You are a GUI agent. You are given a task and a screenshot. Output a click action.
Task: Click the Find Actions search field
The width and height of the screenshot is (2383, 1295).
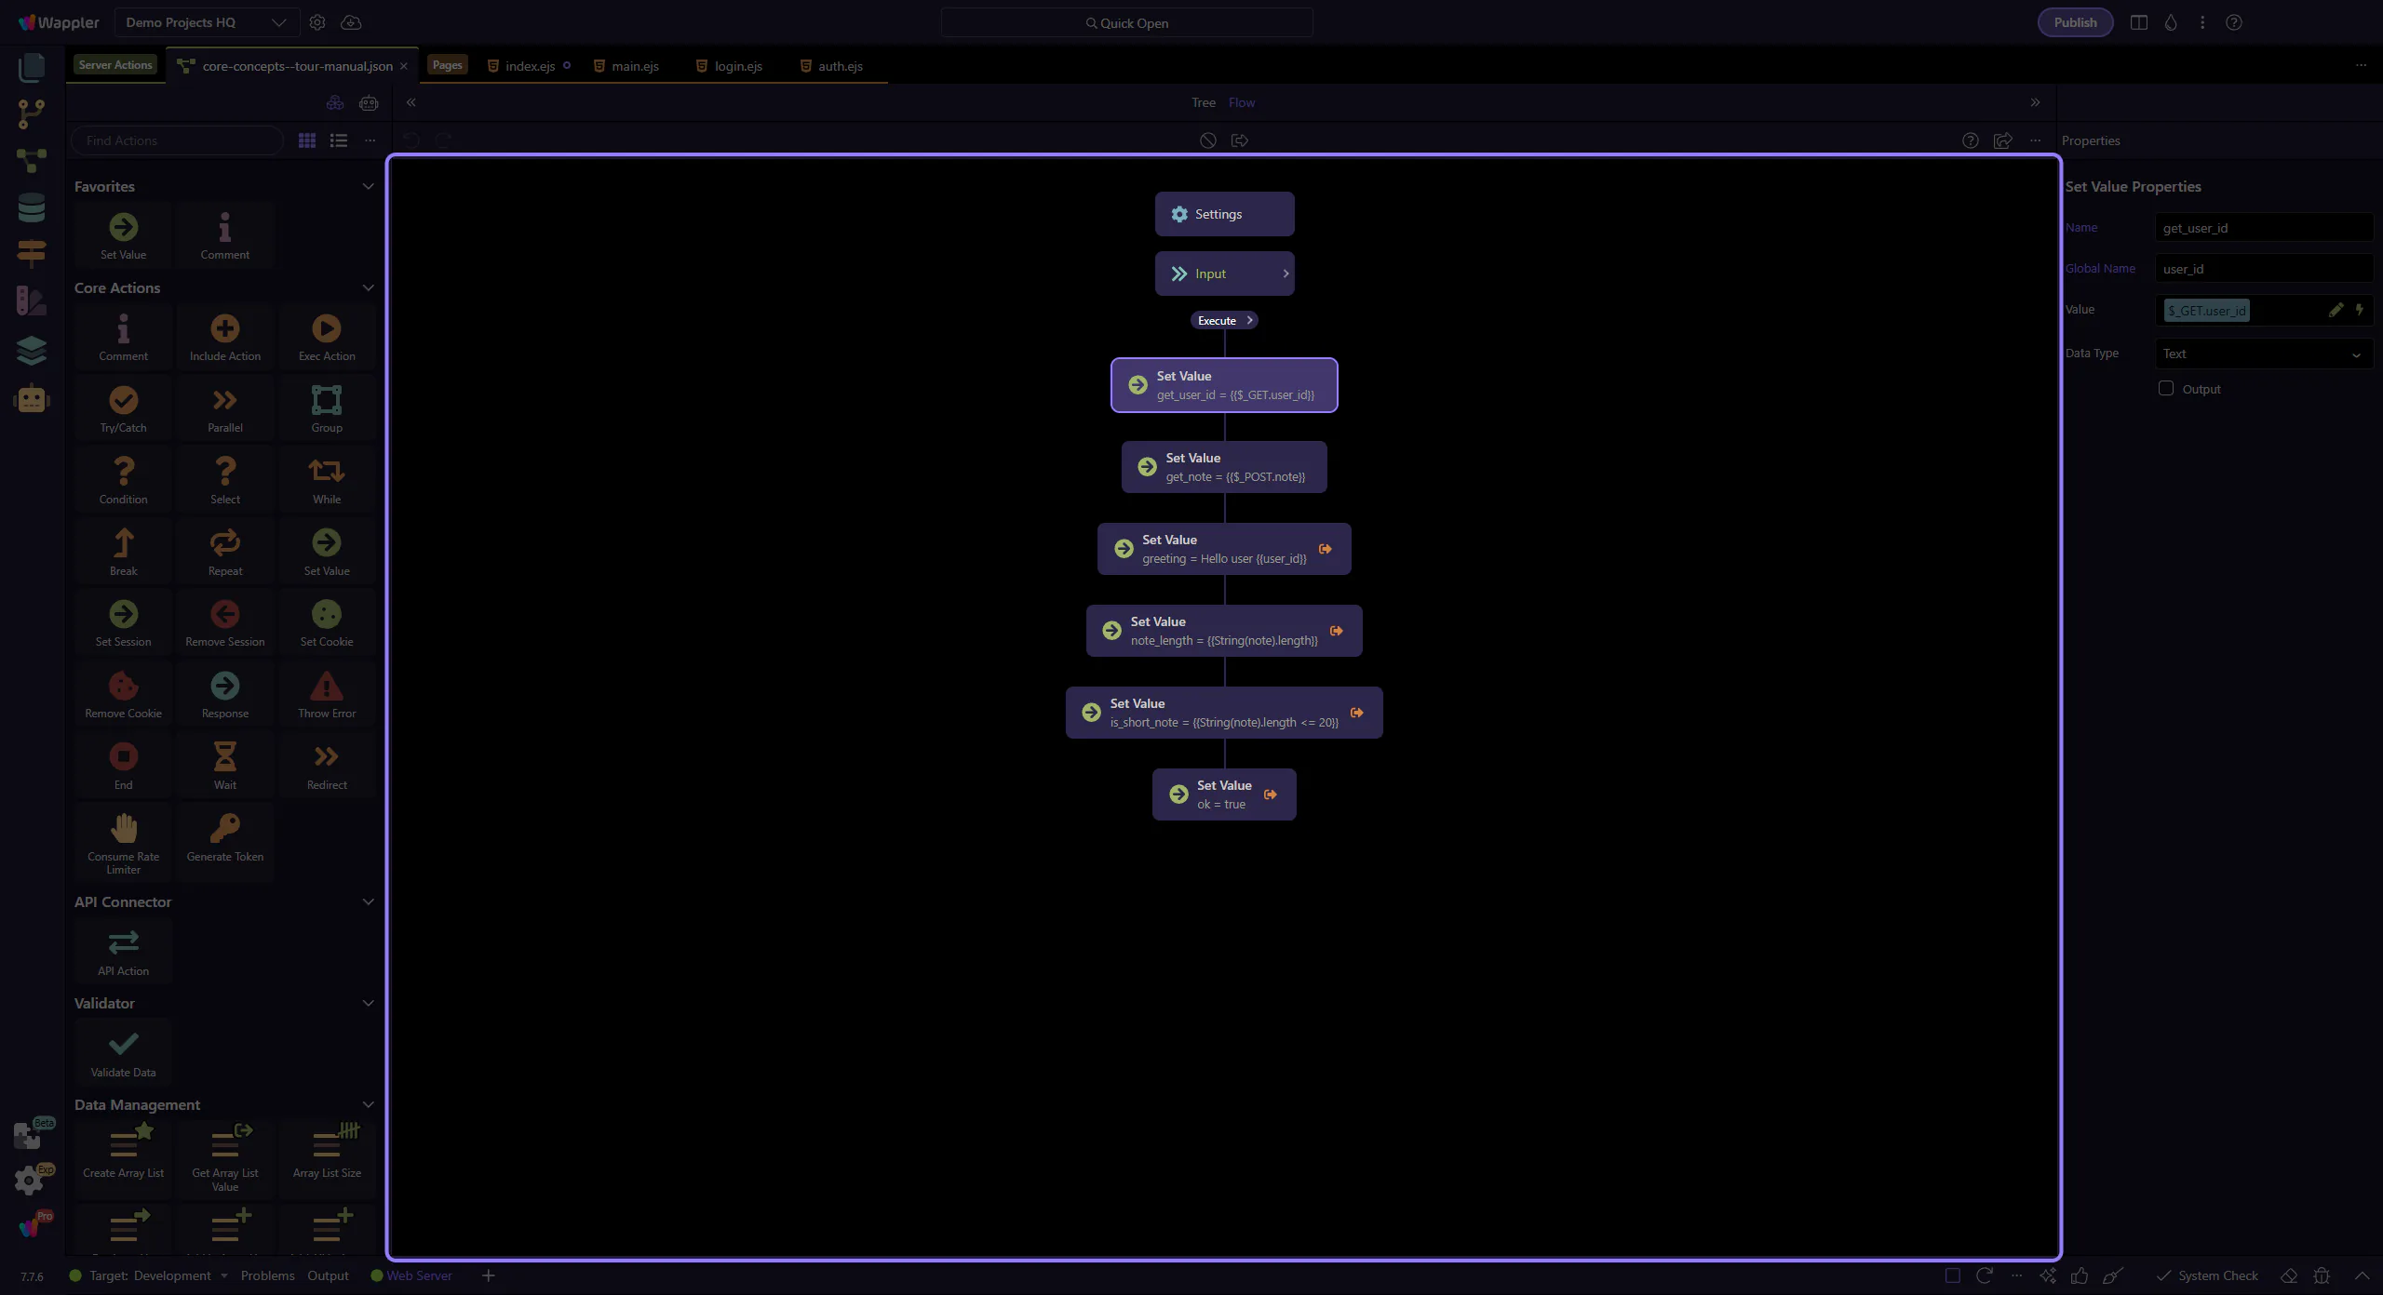177,140
